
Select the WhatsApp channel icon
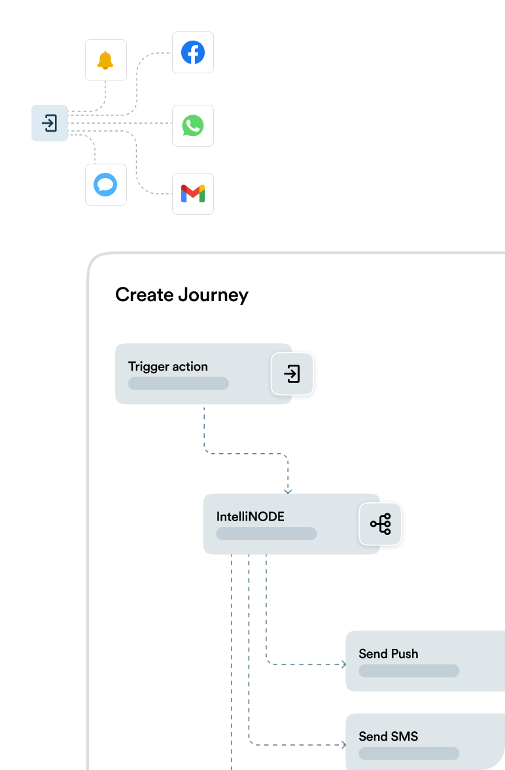pyautogui.click(x=193, y=126)
